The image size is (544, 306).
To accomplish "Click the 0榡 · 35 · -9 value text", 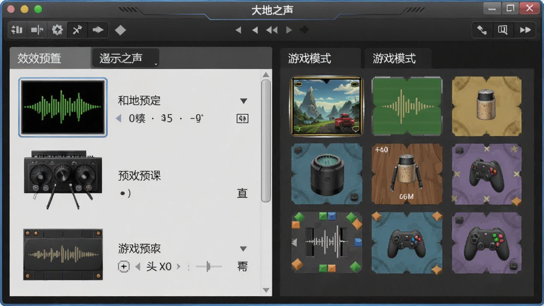I will click(x=166, y=118).
